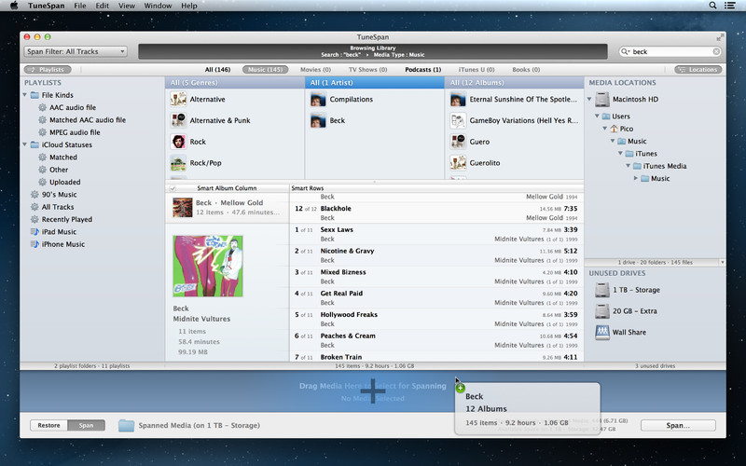Collapse the iCloud Statuses folder
The image size is (746, 466).
25,144
